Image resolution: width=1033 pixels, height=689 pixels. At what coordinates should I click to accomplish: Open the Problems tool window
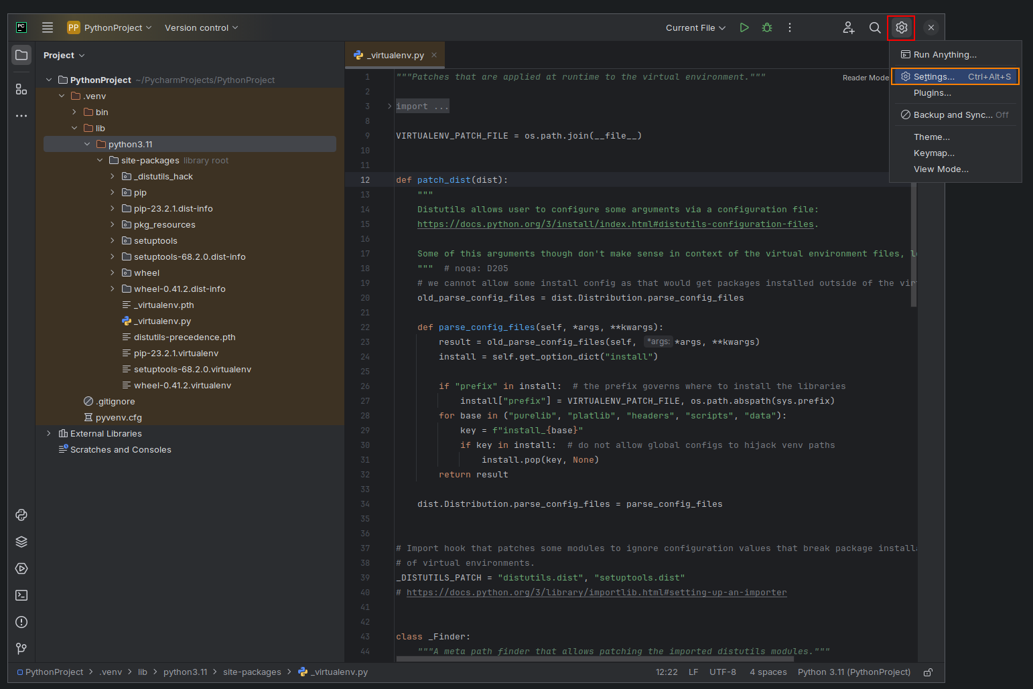coord(21,622)
